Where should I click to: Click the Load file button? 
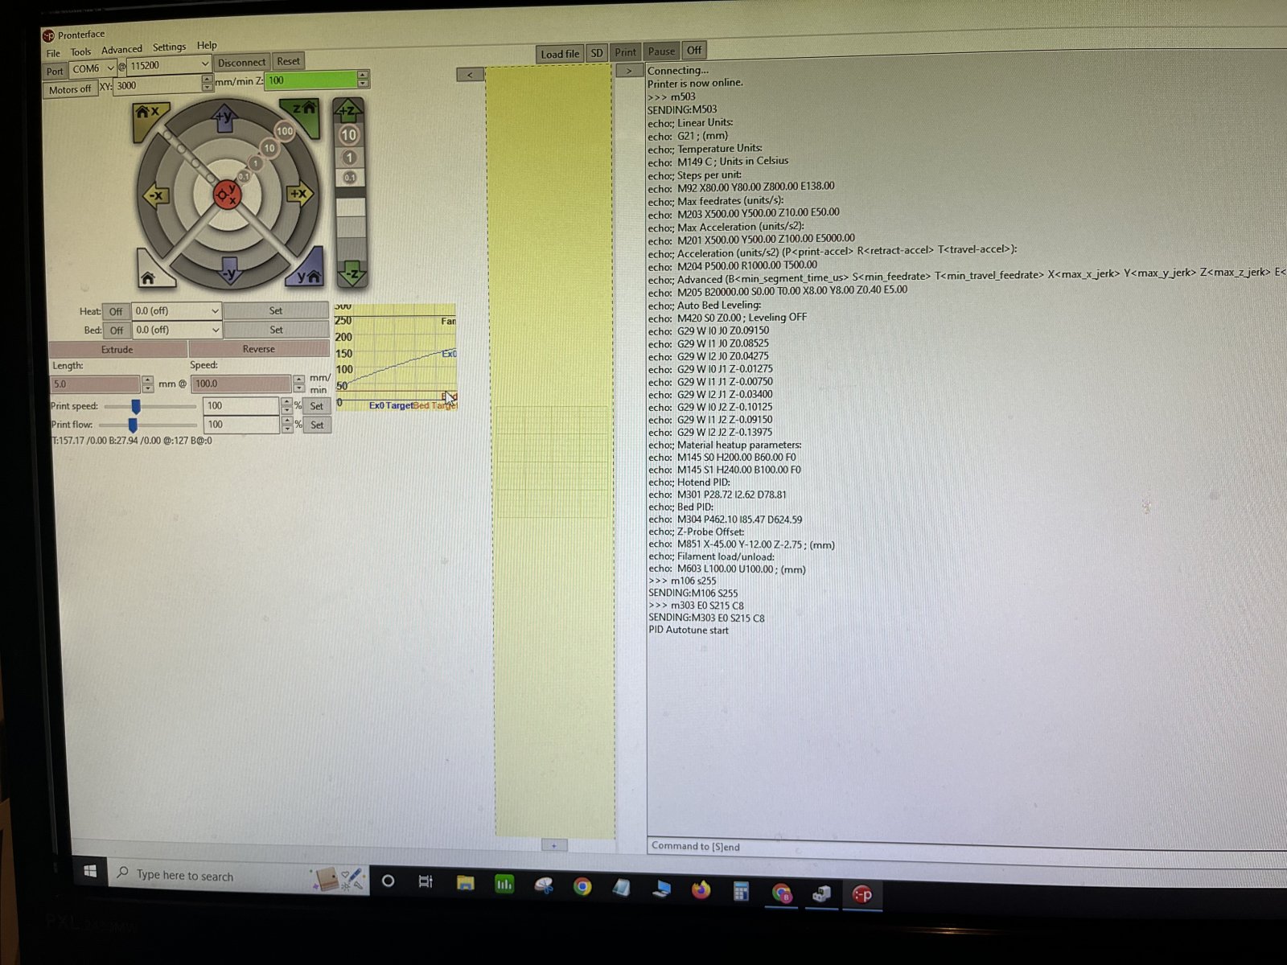click(x=560, y=54)
